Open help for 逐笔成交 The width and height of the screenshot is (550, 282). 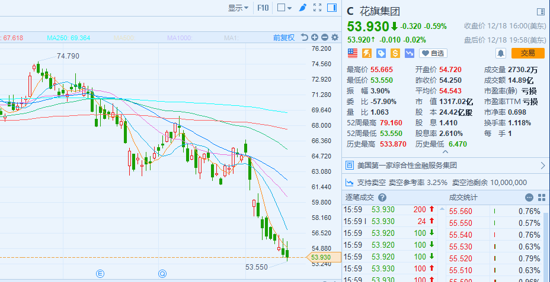(382, 197)
